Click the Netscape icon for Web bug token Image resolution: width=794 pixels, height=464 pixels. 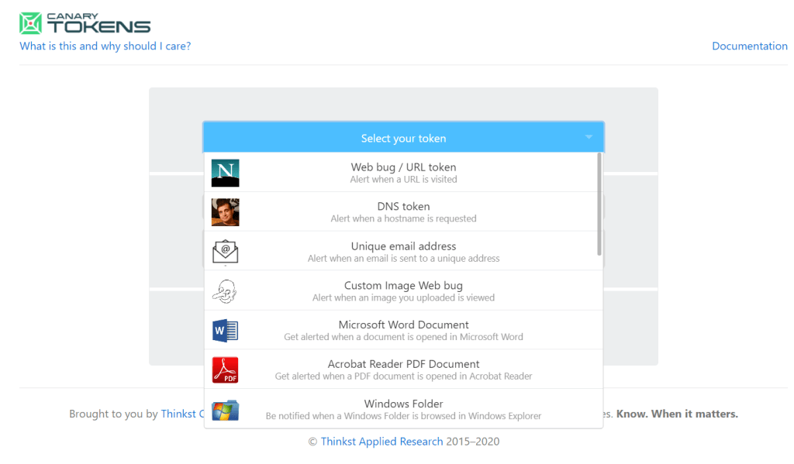(x=225, y=173)
